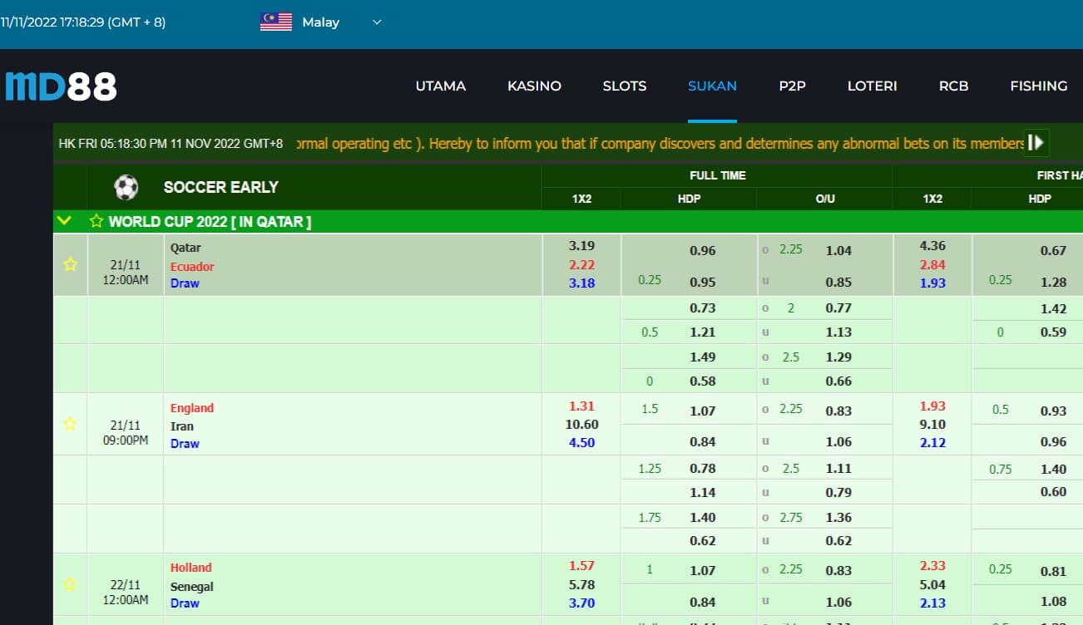Go to the UTAMA menu
1083x625 pixels.
click(441, 86)
